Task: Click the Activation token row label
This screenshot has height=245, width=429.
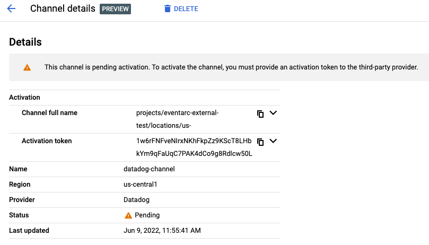Action: 47,141
